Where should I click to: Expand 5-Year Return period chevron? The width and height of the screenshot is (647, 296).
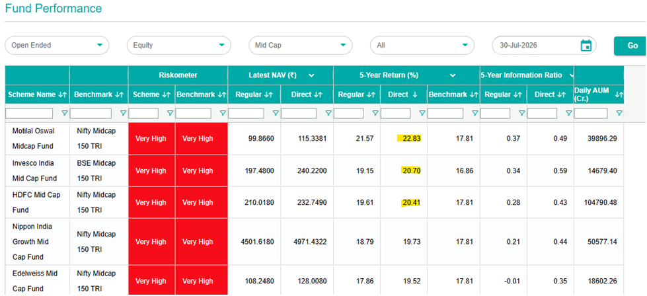[x=453, y=75]
